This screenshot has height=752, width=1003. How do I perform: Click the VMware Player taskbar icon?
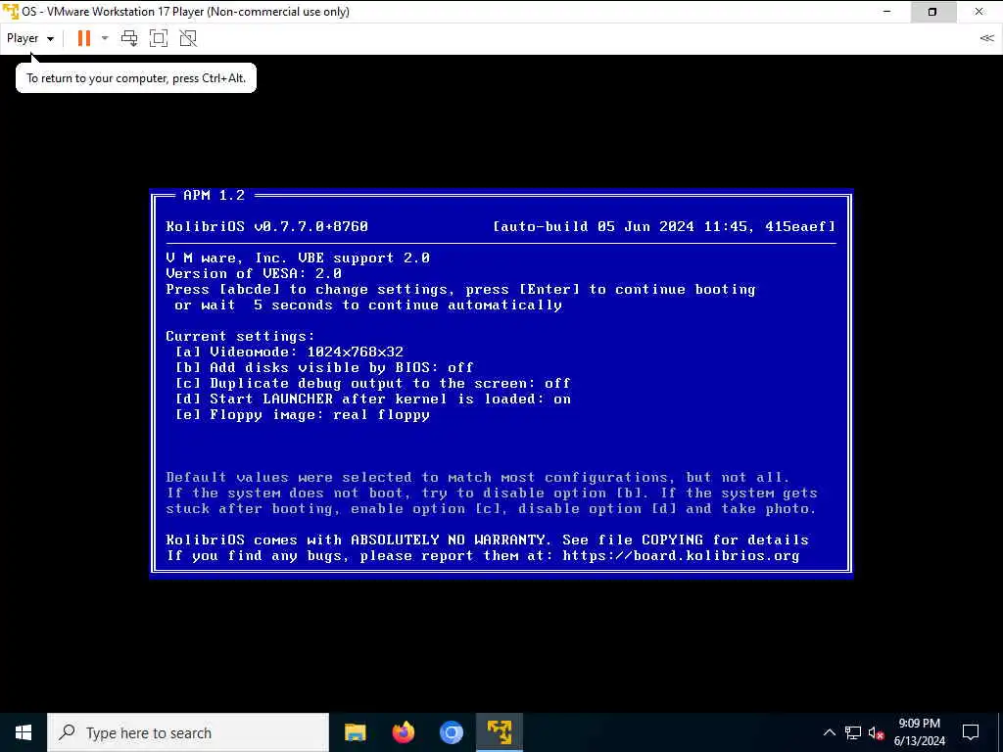tap(499, 732)
